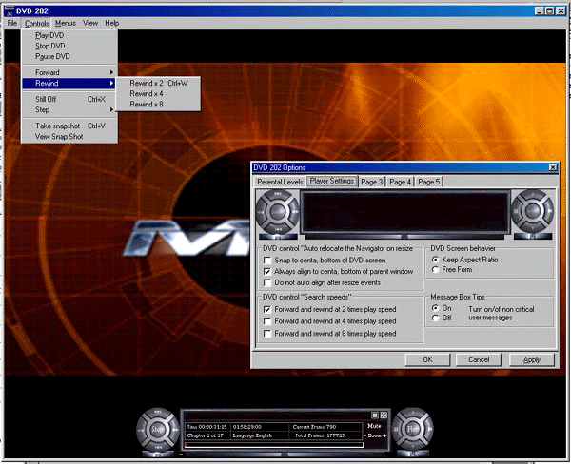Click the Apply button

pyautogui.click(x=531, y=359)
